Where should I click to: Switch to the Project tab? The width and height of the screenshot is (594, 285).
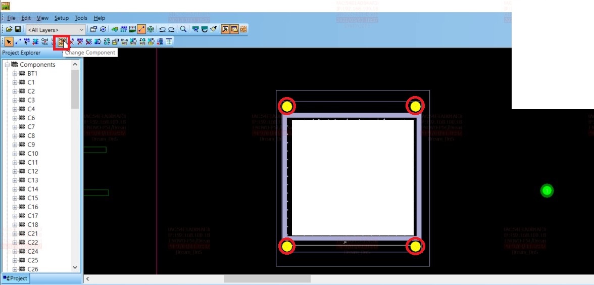pos(15,278)
